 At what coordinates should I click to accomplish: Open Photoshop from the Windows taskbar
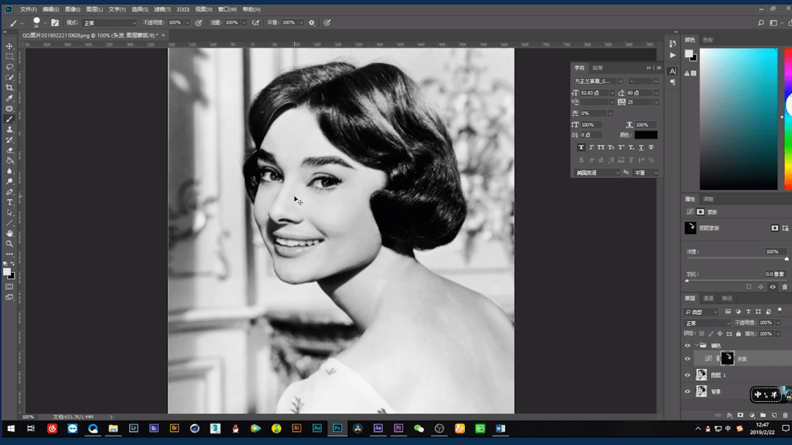click(337, 428)
